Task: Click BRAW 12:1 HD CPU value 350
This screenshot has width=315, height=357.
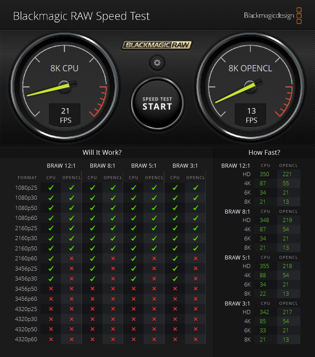Action: [x=264, y=174]
